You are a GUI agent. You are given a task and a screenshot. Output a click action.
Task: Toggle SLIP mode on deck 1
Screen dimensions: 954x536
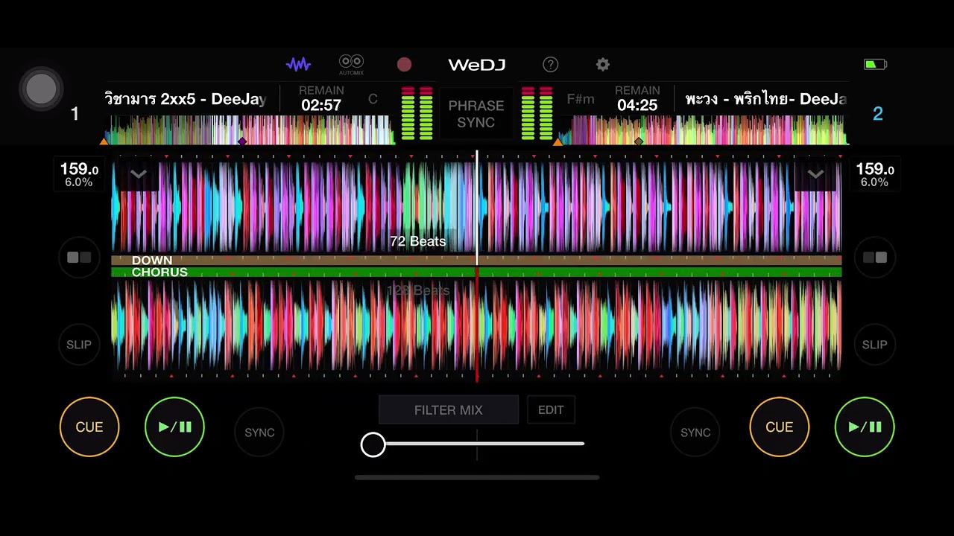coord(79,345)
